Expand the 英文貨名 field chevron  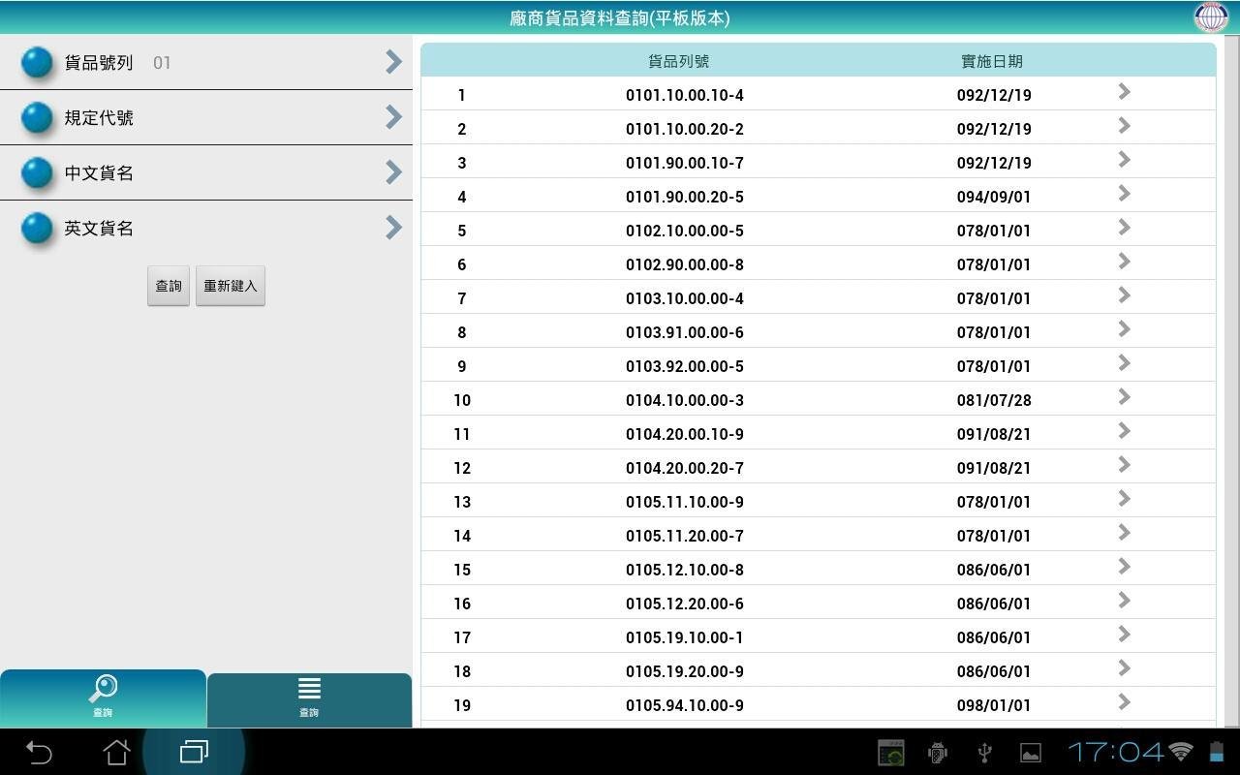393,228
